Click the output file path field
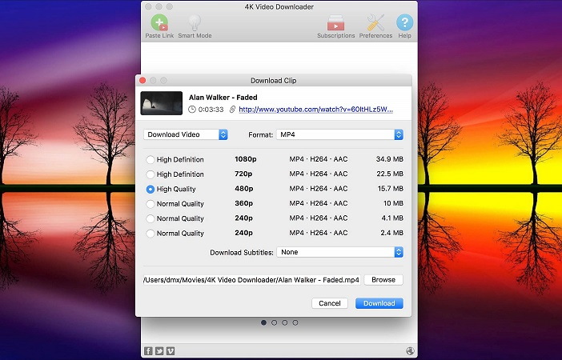Image resolution: width=562 pixels, height=360 pixels. 251,280
